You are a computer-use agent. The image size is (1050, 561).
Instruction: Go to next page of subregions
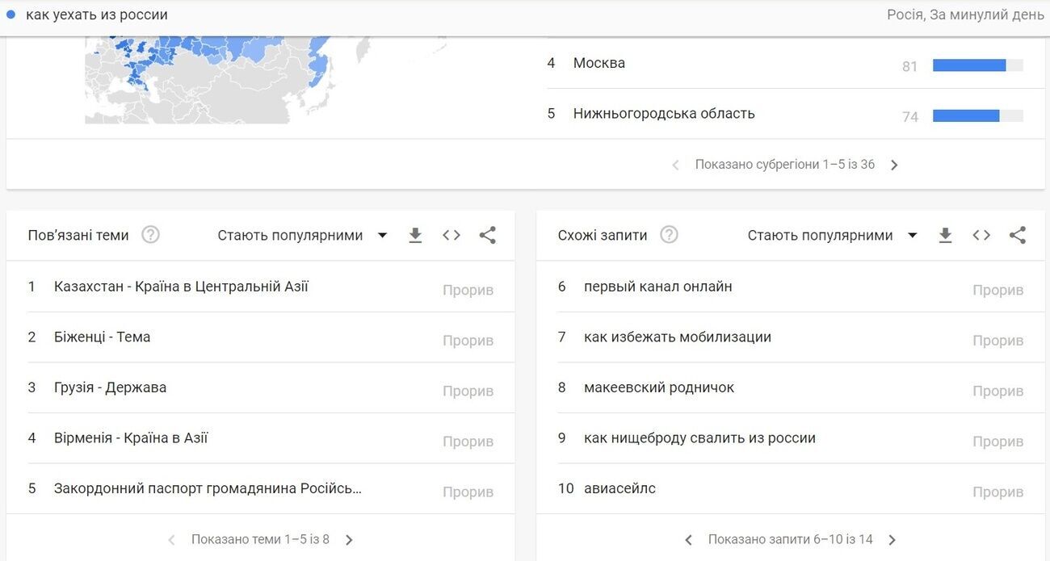(894, 165)
